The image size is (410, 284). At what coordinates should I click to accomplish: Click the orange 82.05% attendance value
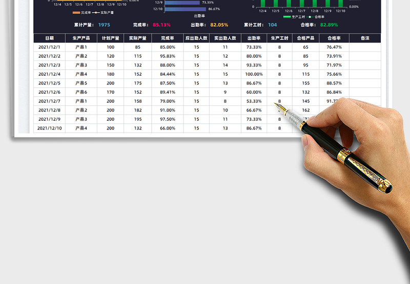click(219, 25)
